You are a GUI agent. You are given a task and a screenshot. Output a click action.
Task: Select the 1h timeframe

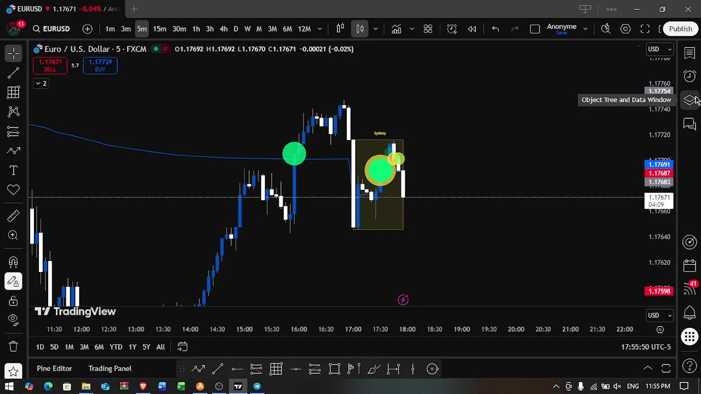point(196,28)
